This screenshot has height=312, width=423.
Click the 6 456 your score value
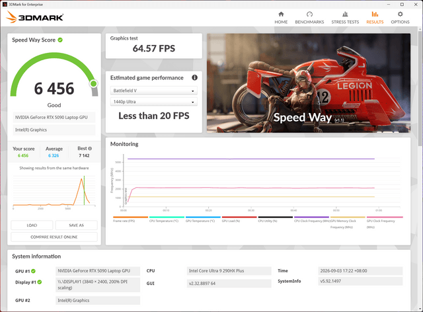point(23,155)
